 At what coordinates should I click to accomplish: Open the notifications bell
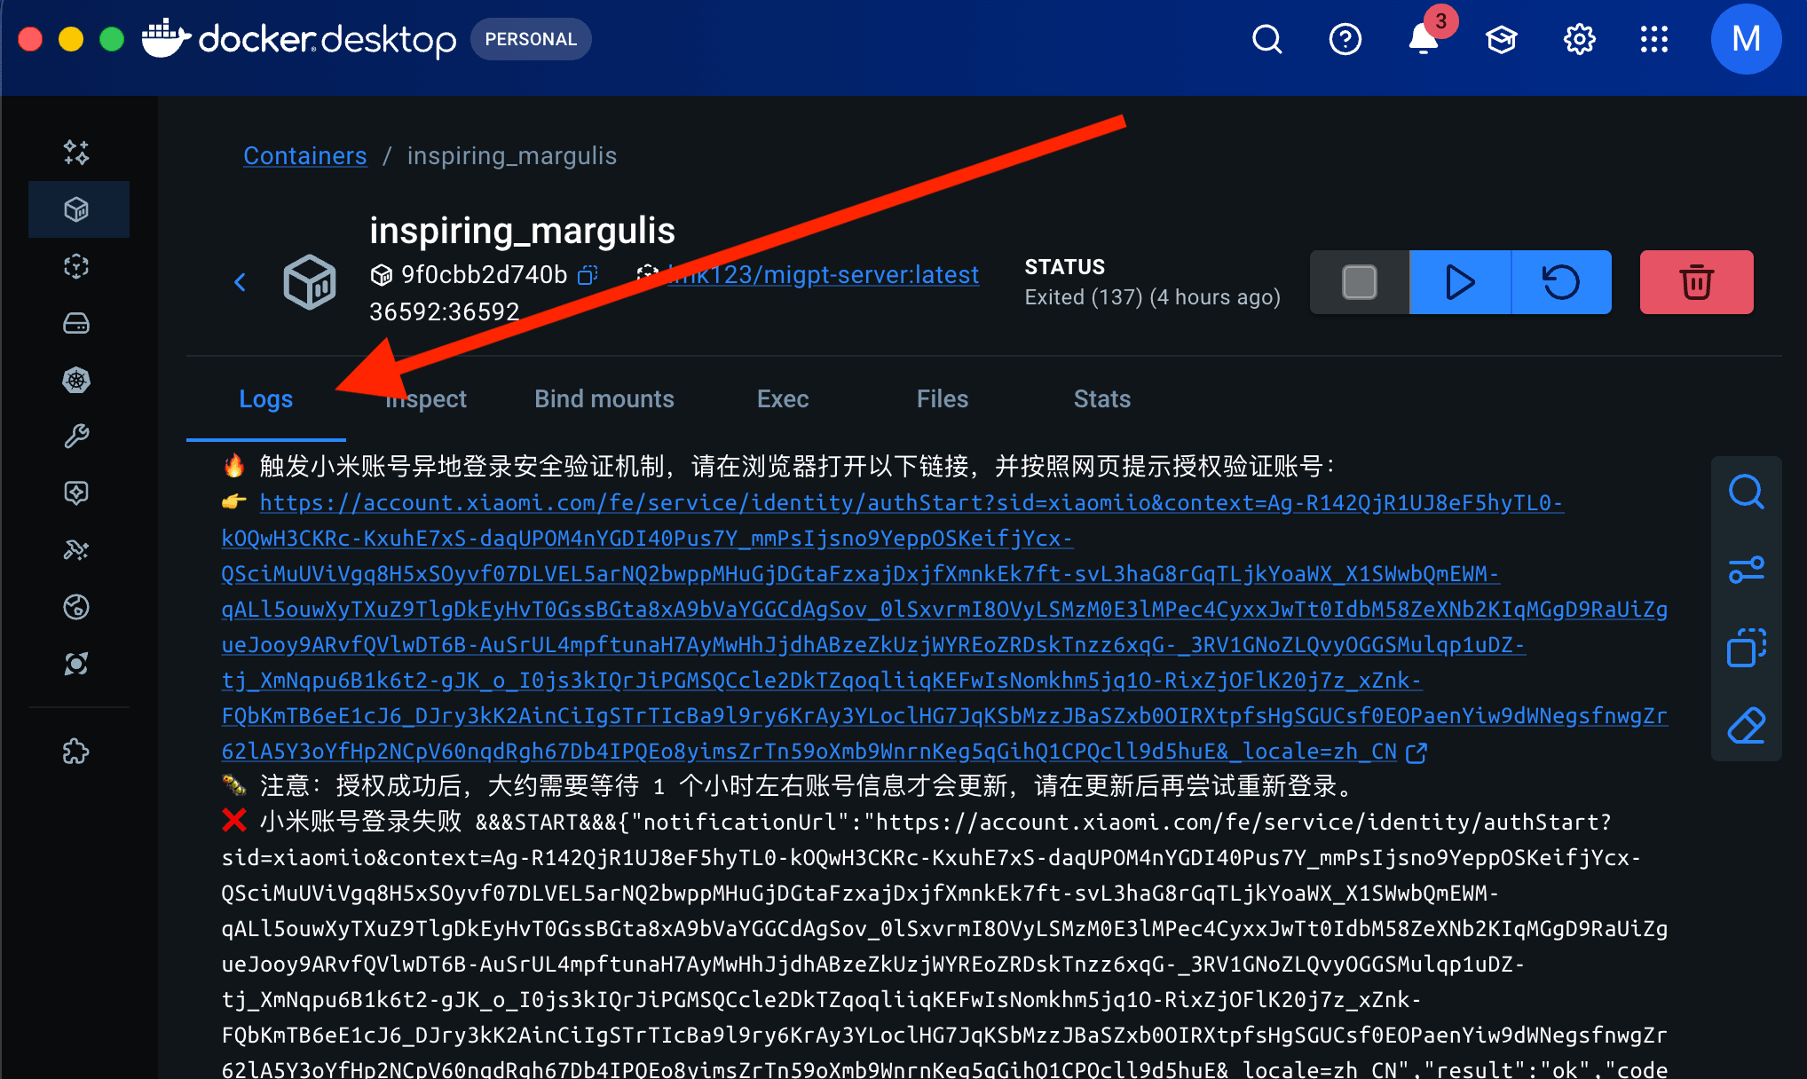coord(1423,40)
